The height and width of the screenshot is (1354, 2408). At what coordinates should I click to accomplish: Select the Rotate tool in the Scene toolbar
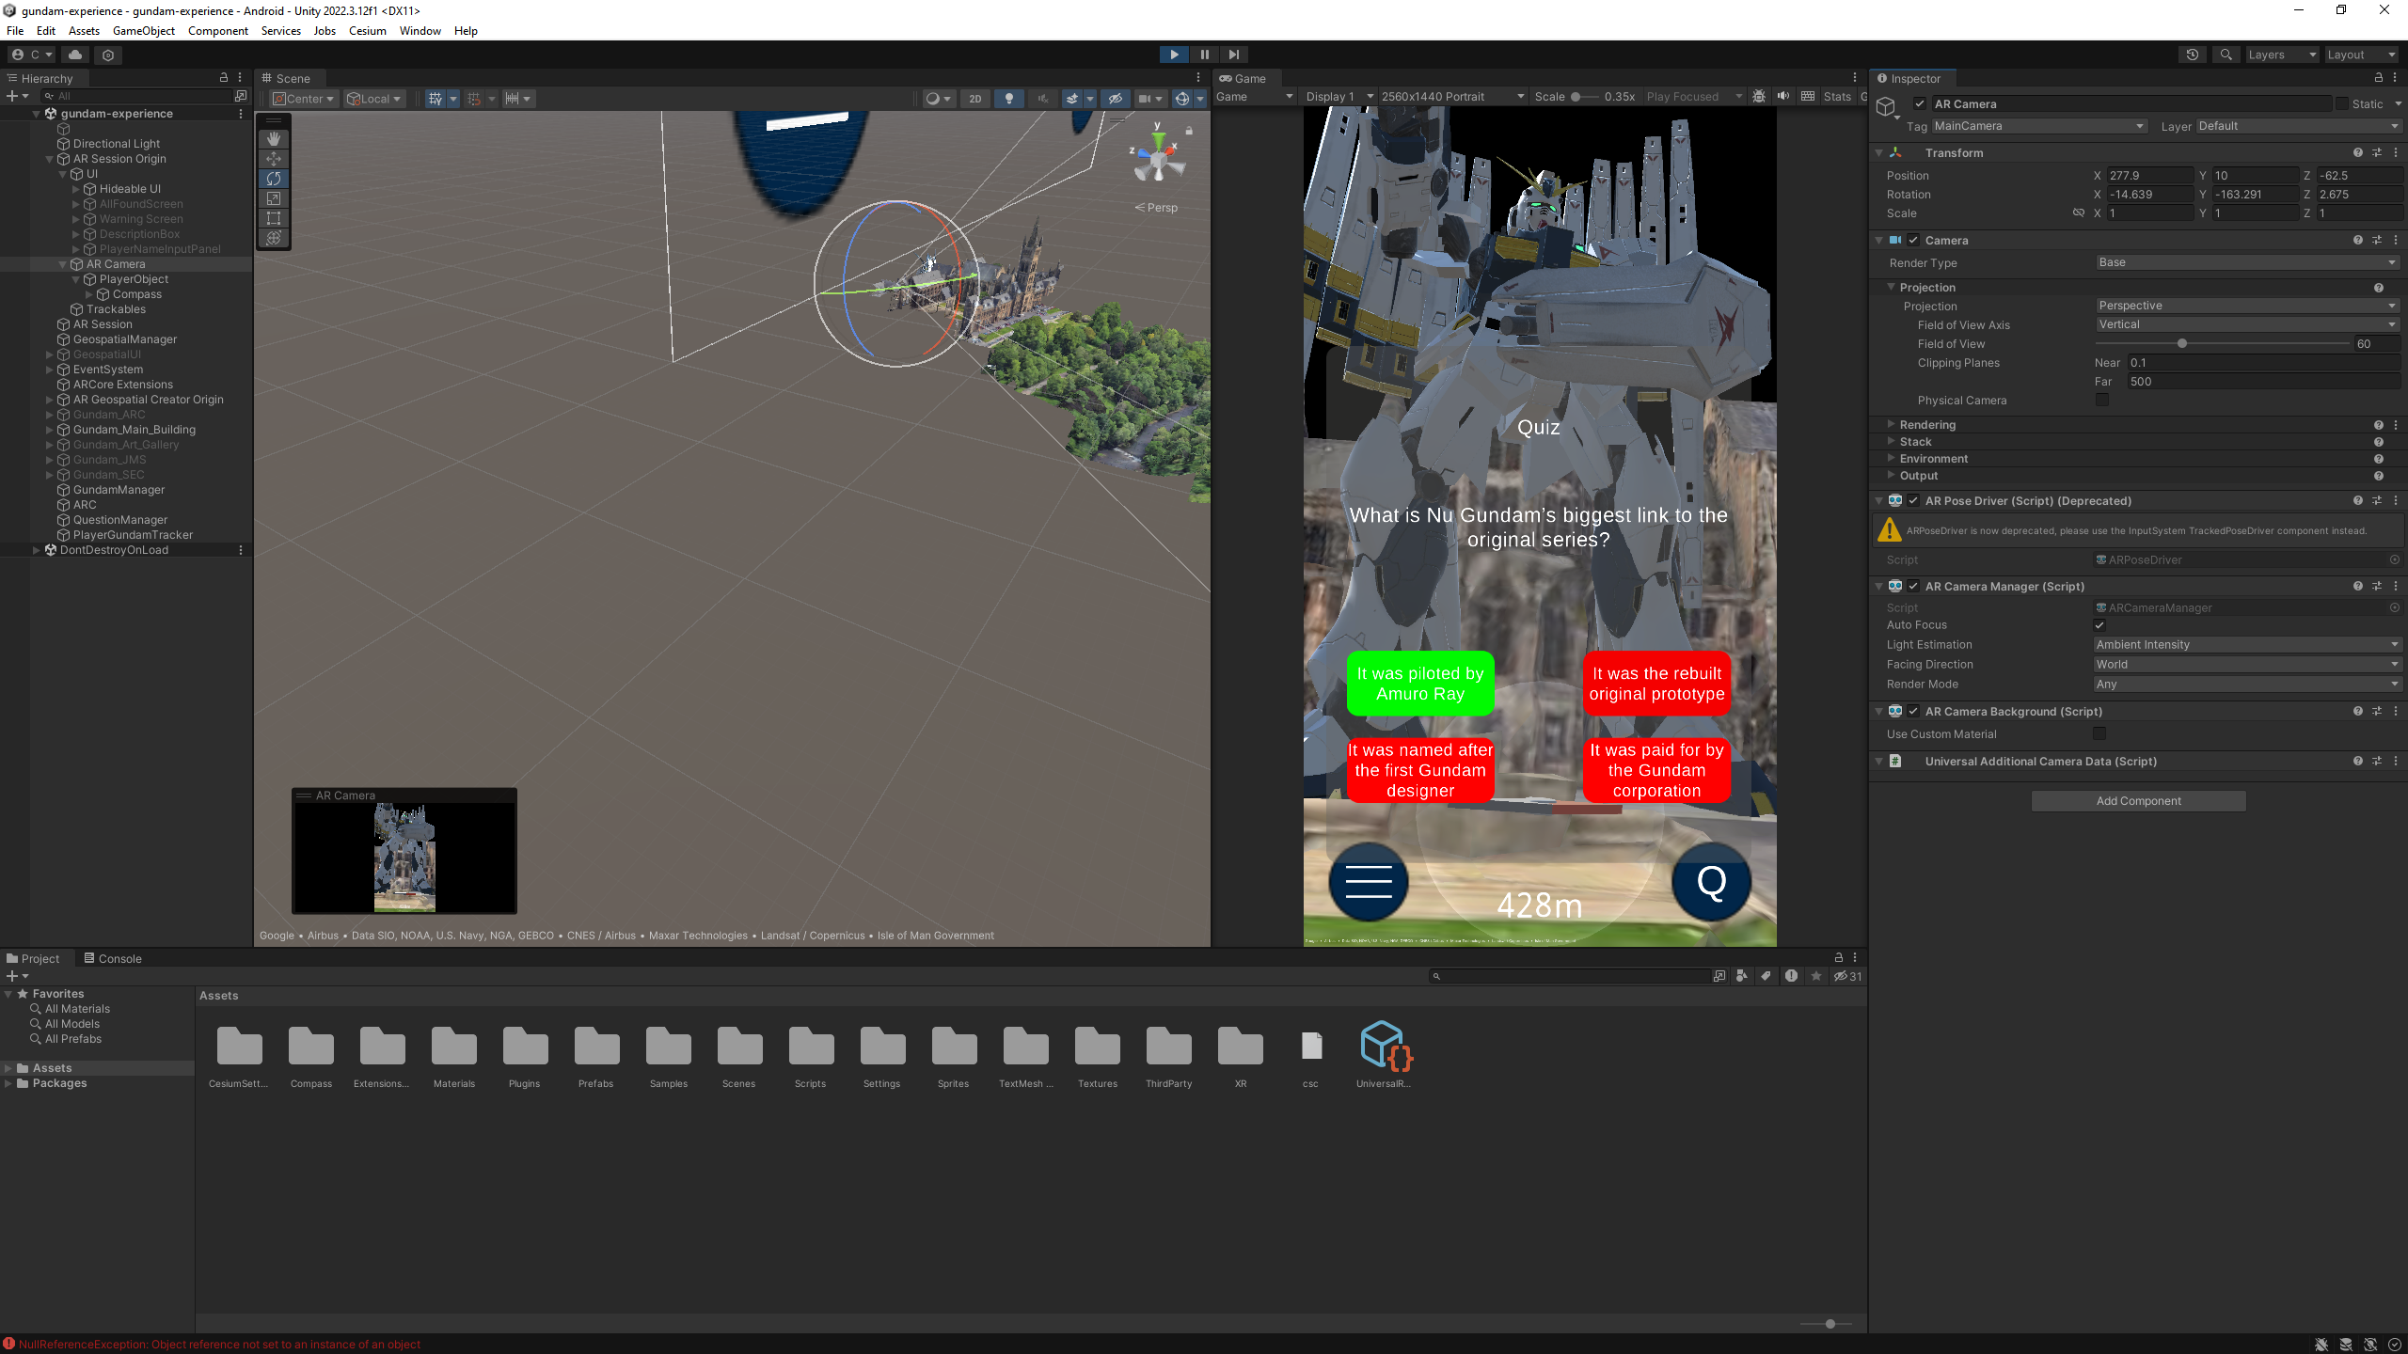(x=273, y=179)
